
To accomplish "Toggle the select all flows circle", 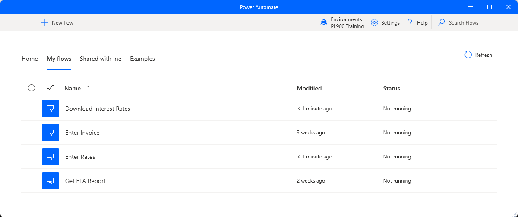I will click(x=32, y=88).
